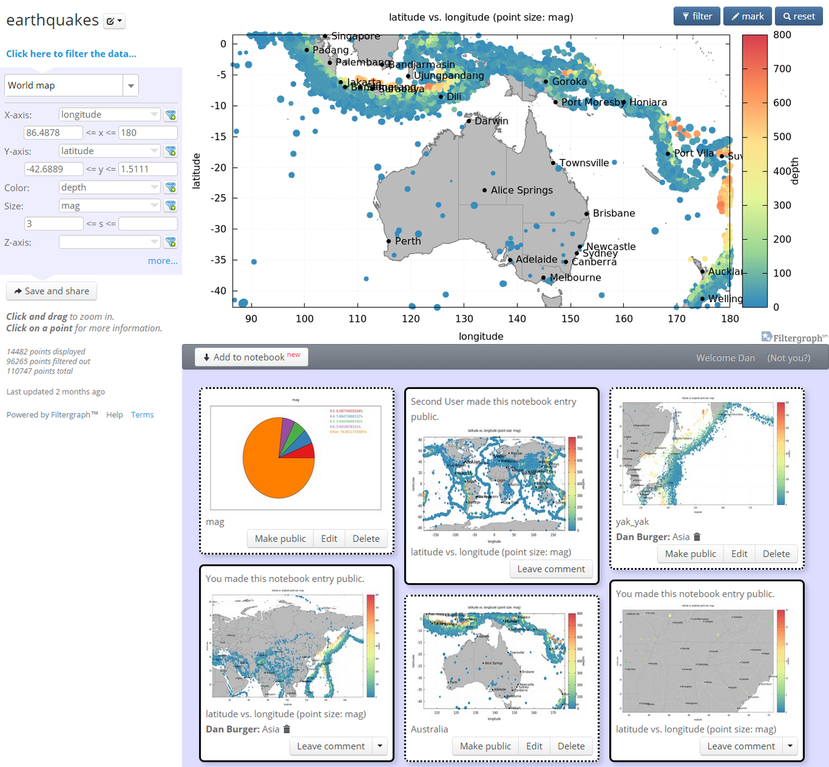Click the filter button above the chart
Screen dimensions: 829x767
tap(697, 17)
